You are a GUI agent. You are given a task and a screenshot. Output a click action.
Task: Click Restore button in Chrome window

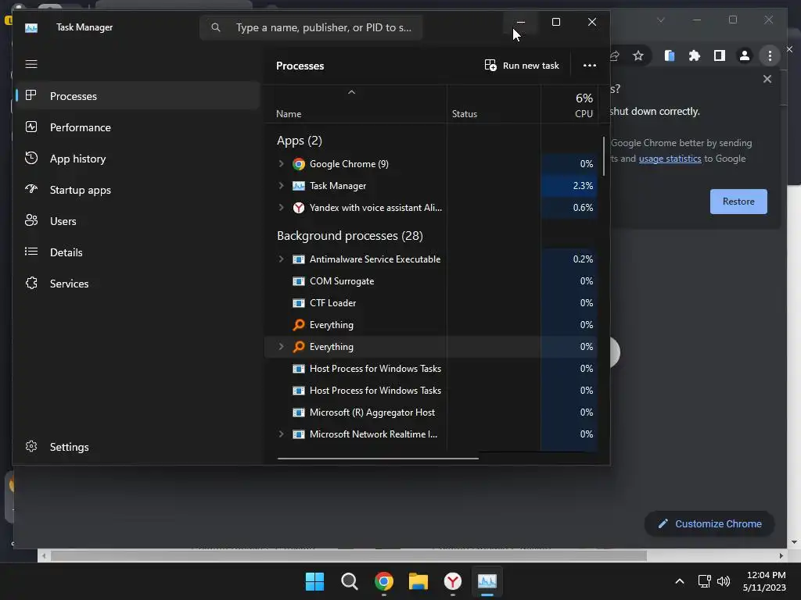(738, 202)
